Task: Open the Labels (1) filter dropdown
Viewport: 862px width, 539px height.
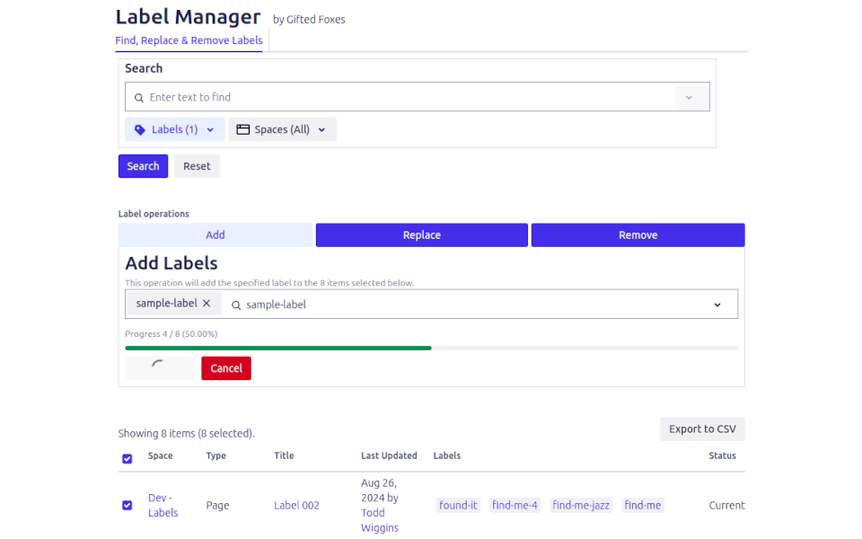Action: [x=174, y=129]
